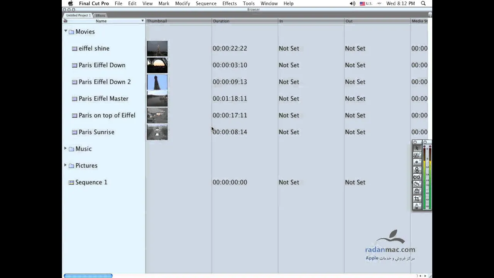Click duration 00:01:18:11 of Paris Eiffel Master

(230, 99)
